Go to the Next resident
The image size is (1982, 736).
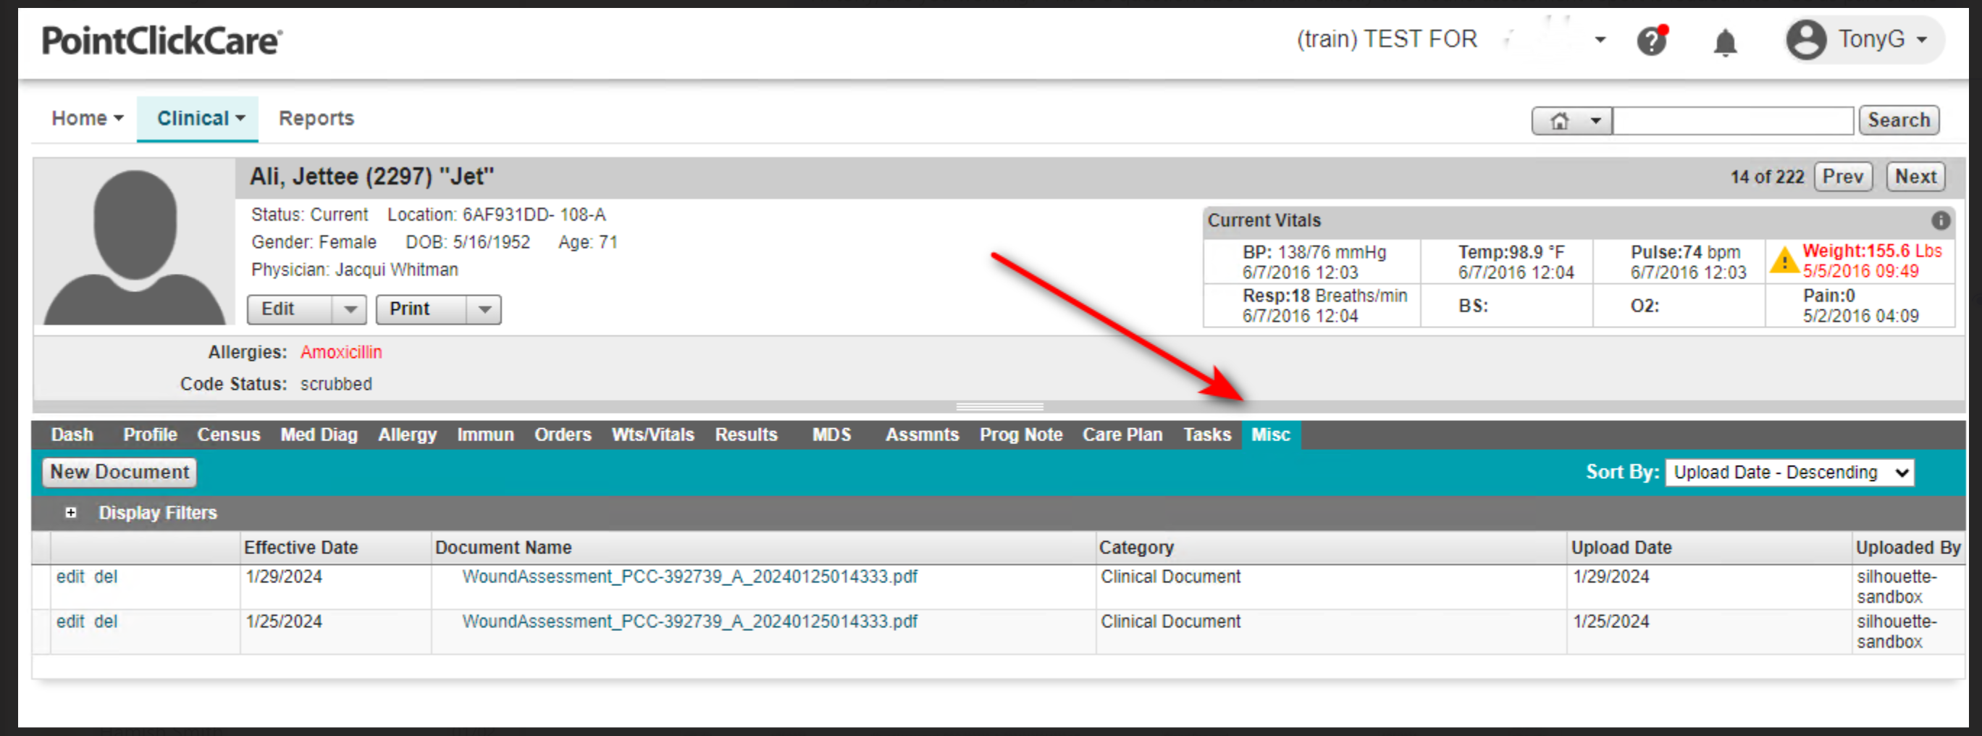(1915, 177)
